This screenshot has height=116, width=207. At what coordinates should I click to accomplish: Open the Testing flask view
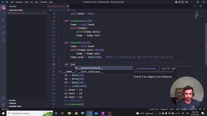pyautogui.click(x=3, y=39)
